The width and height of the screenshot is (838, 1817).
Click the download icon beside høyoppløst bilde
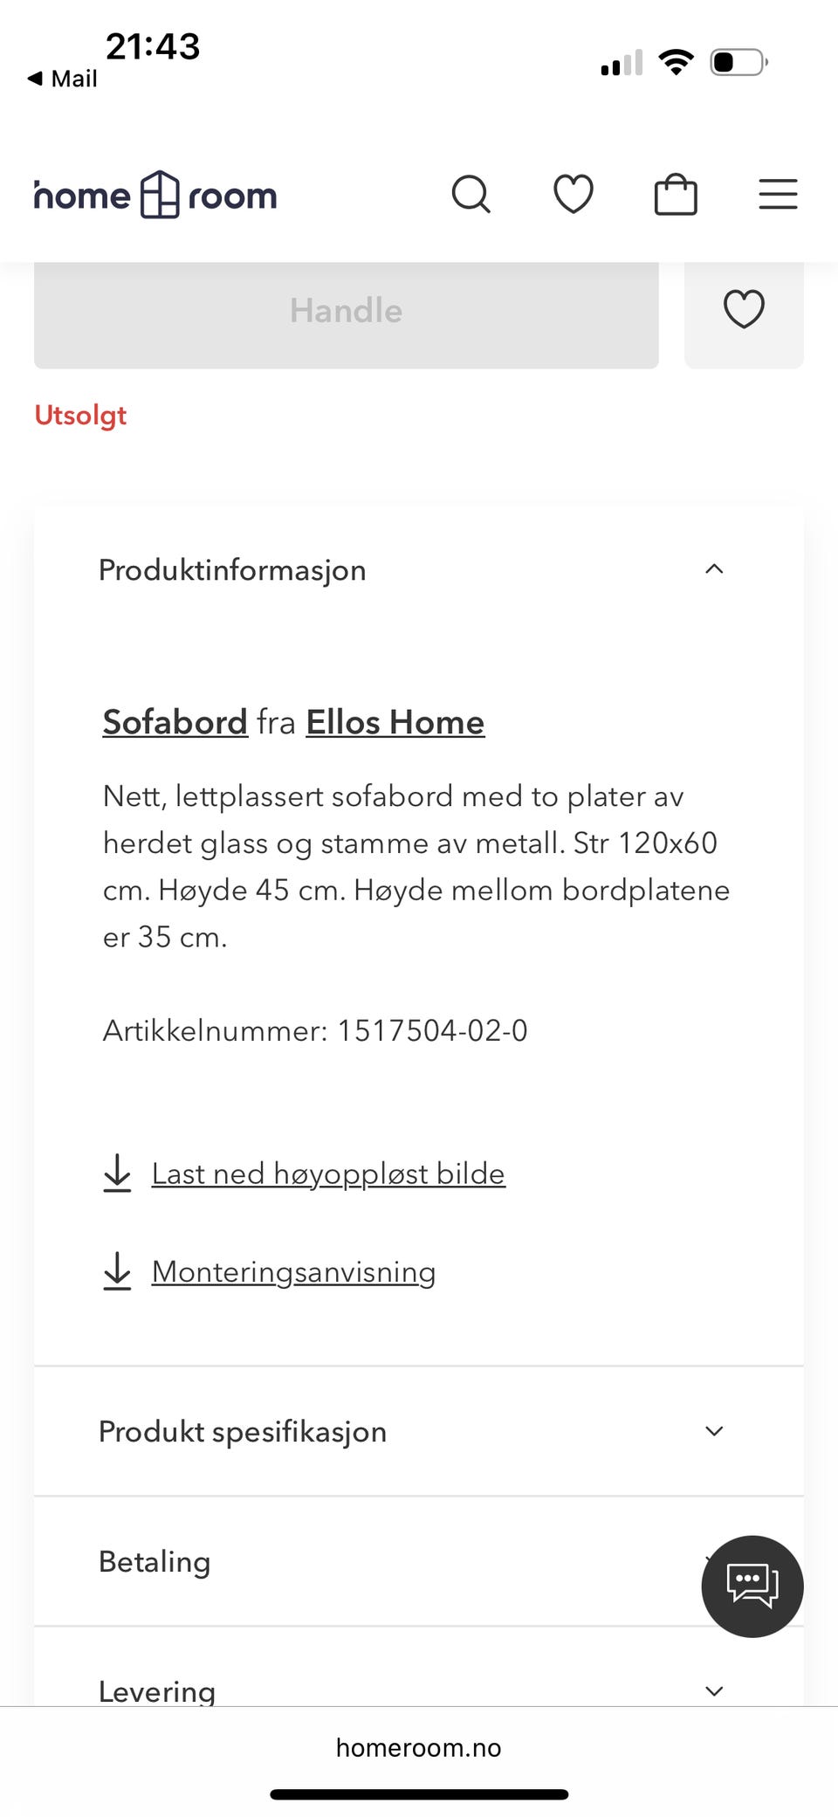click(118, 1174)
